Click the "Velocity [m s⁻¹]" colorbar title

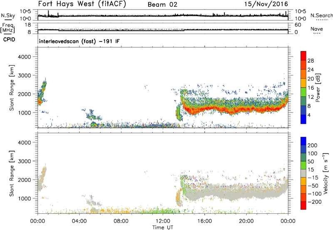coord(326,173)
